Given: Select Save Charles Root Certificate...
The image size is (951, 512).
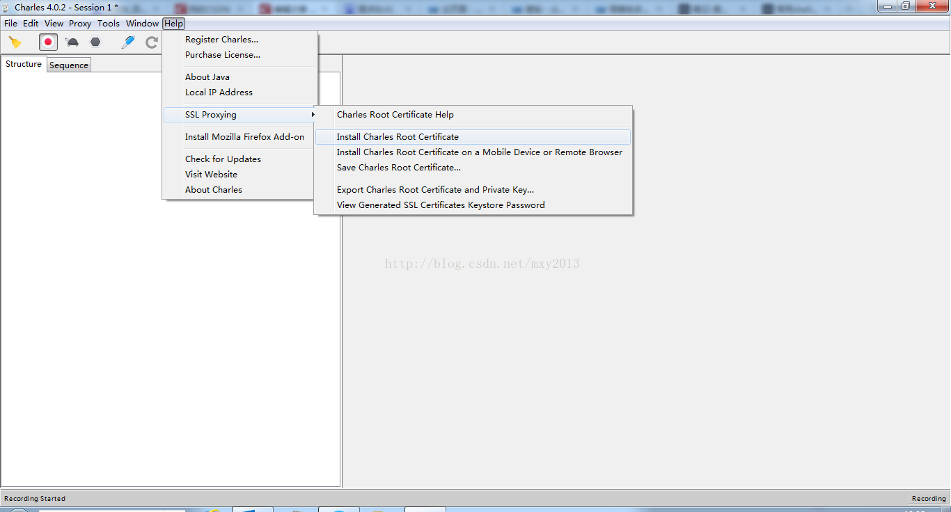Looking at the screenshot, I should tap(473, 168).
